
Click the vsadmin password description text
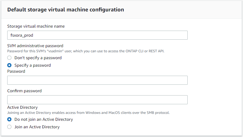click(x=86, y=51)
